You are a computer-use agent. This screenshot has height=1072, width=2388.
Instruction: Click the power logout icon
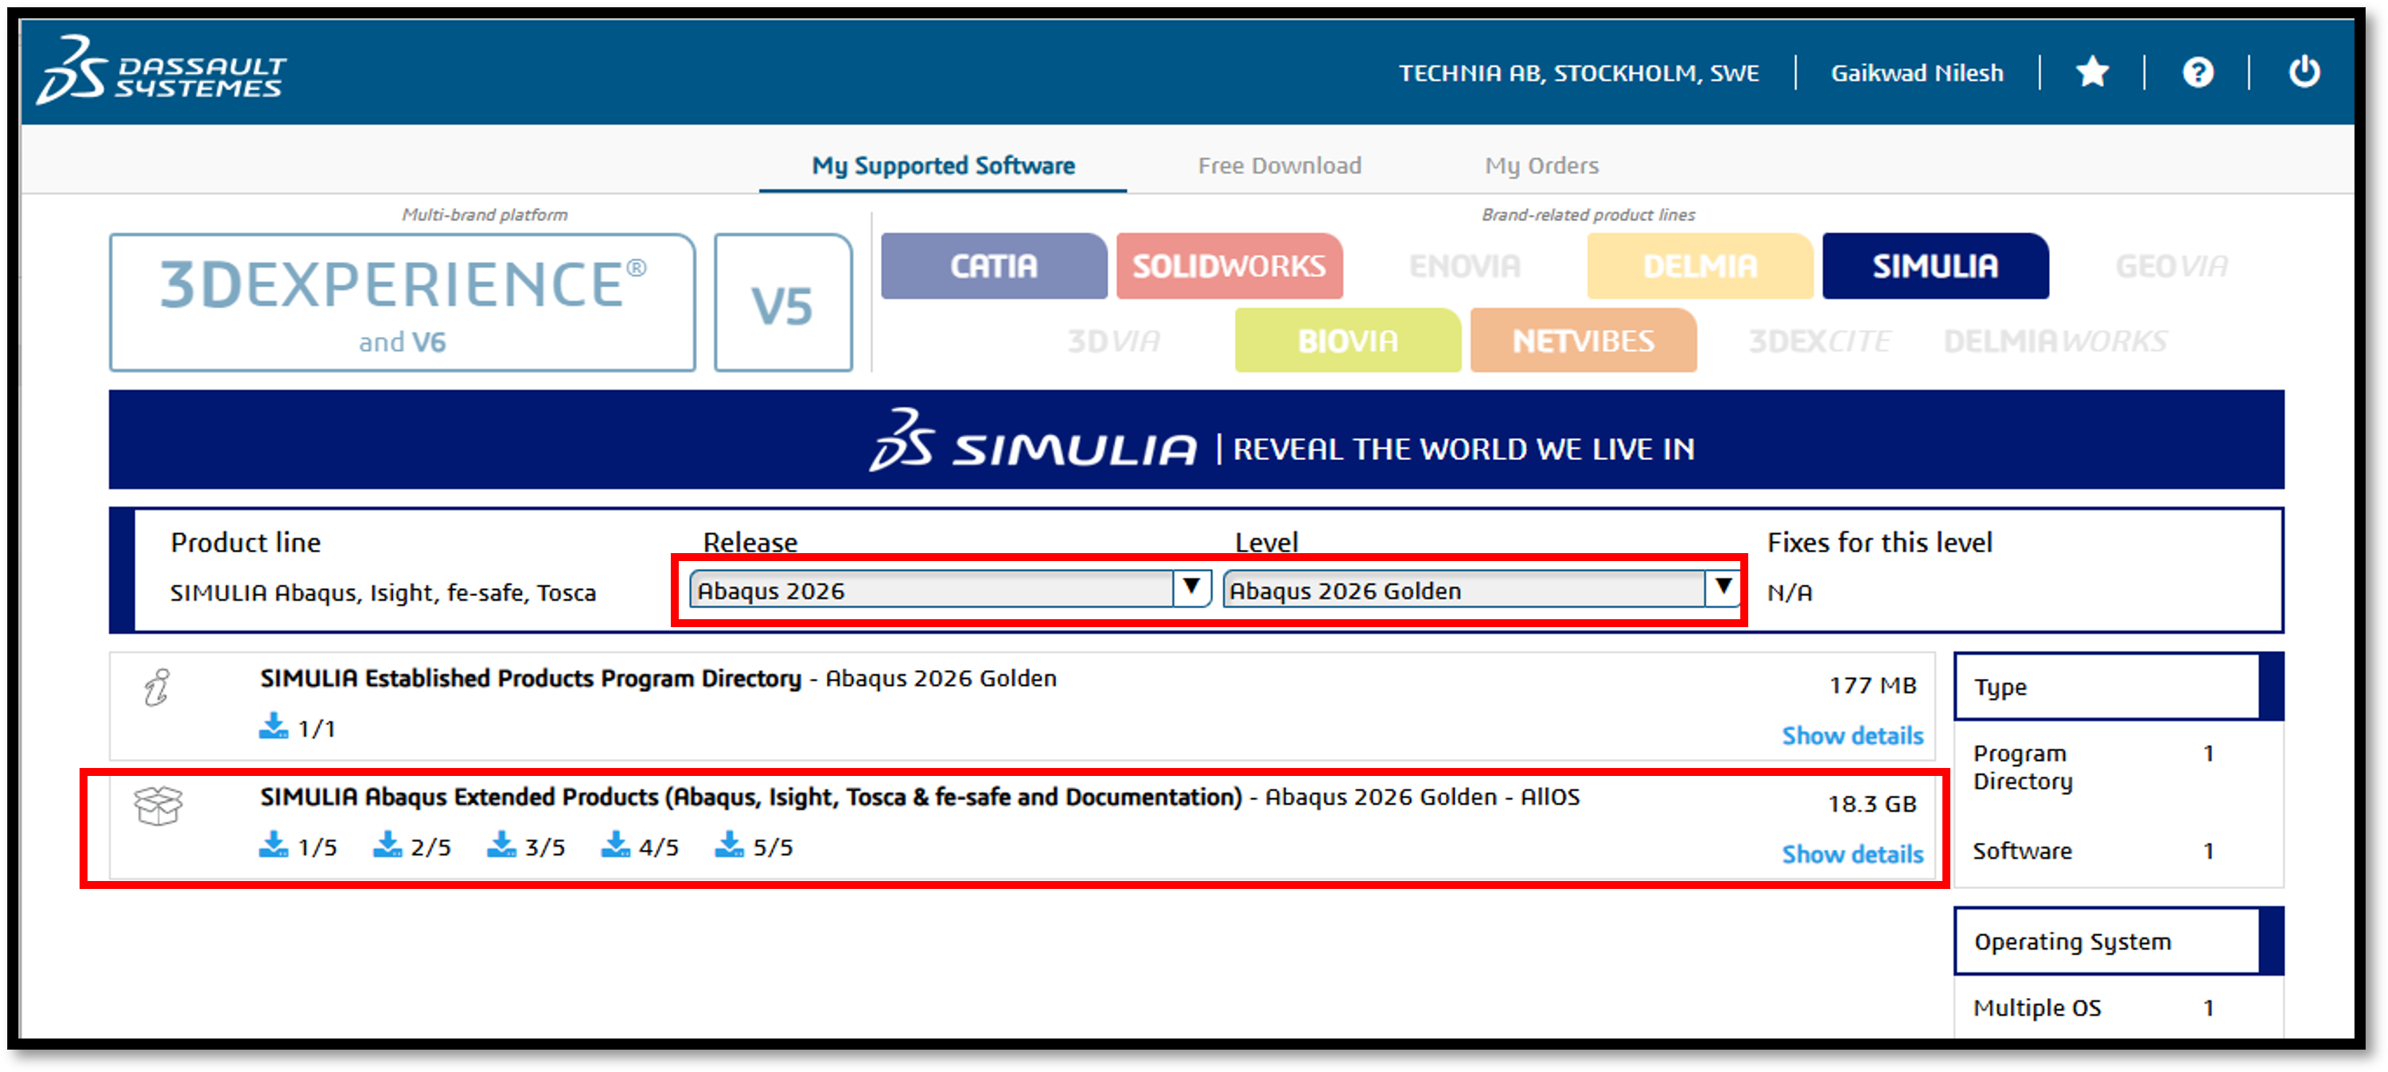2304,72
